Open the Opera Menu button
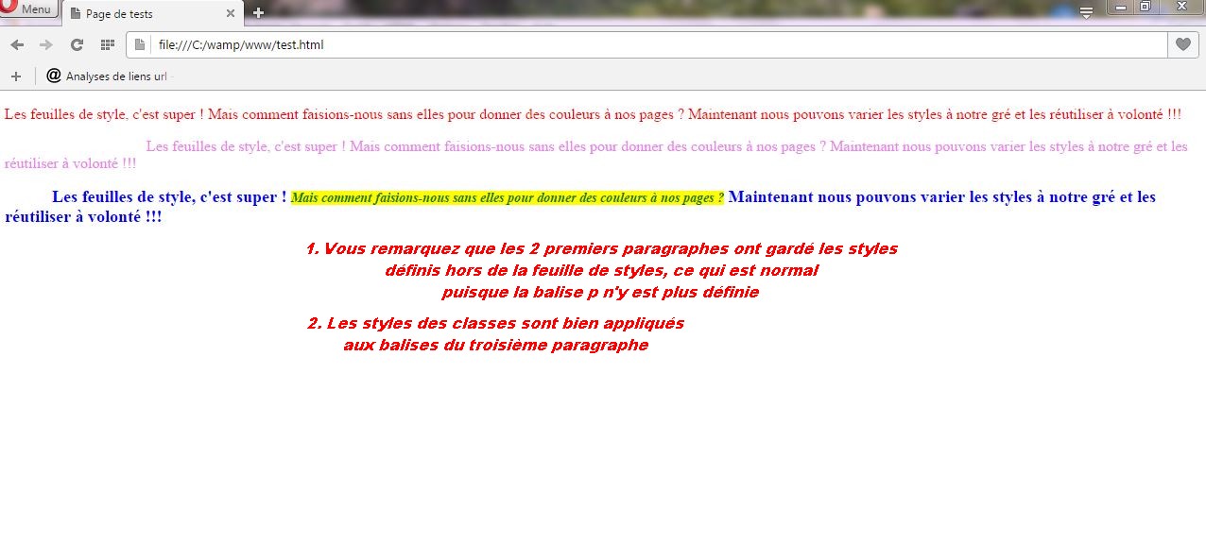This screenshot has width=1206, height=543. (x=28, y=8)
